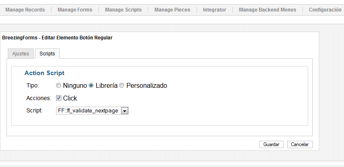
Task: Open the Integrator menu item
Action: [x=215, y=10]
